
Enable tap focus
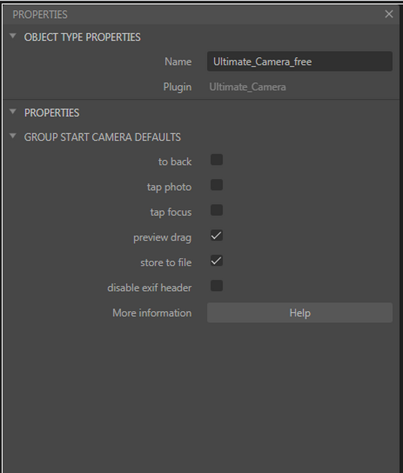pyautogui.click(x=216, y=210)
